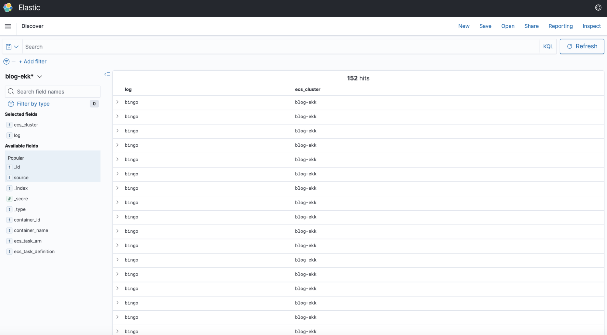Click the filter options circle icon

click(x=6, y=62)
